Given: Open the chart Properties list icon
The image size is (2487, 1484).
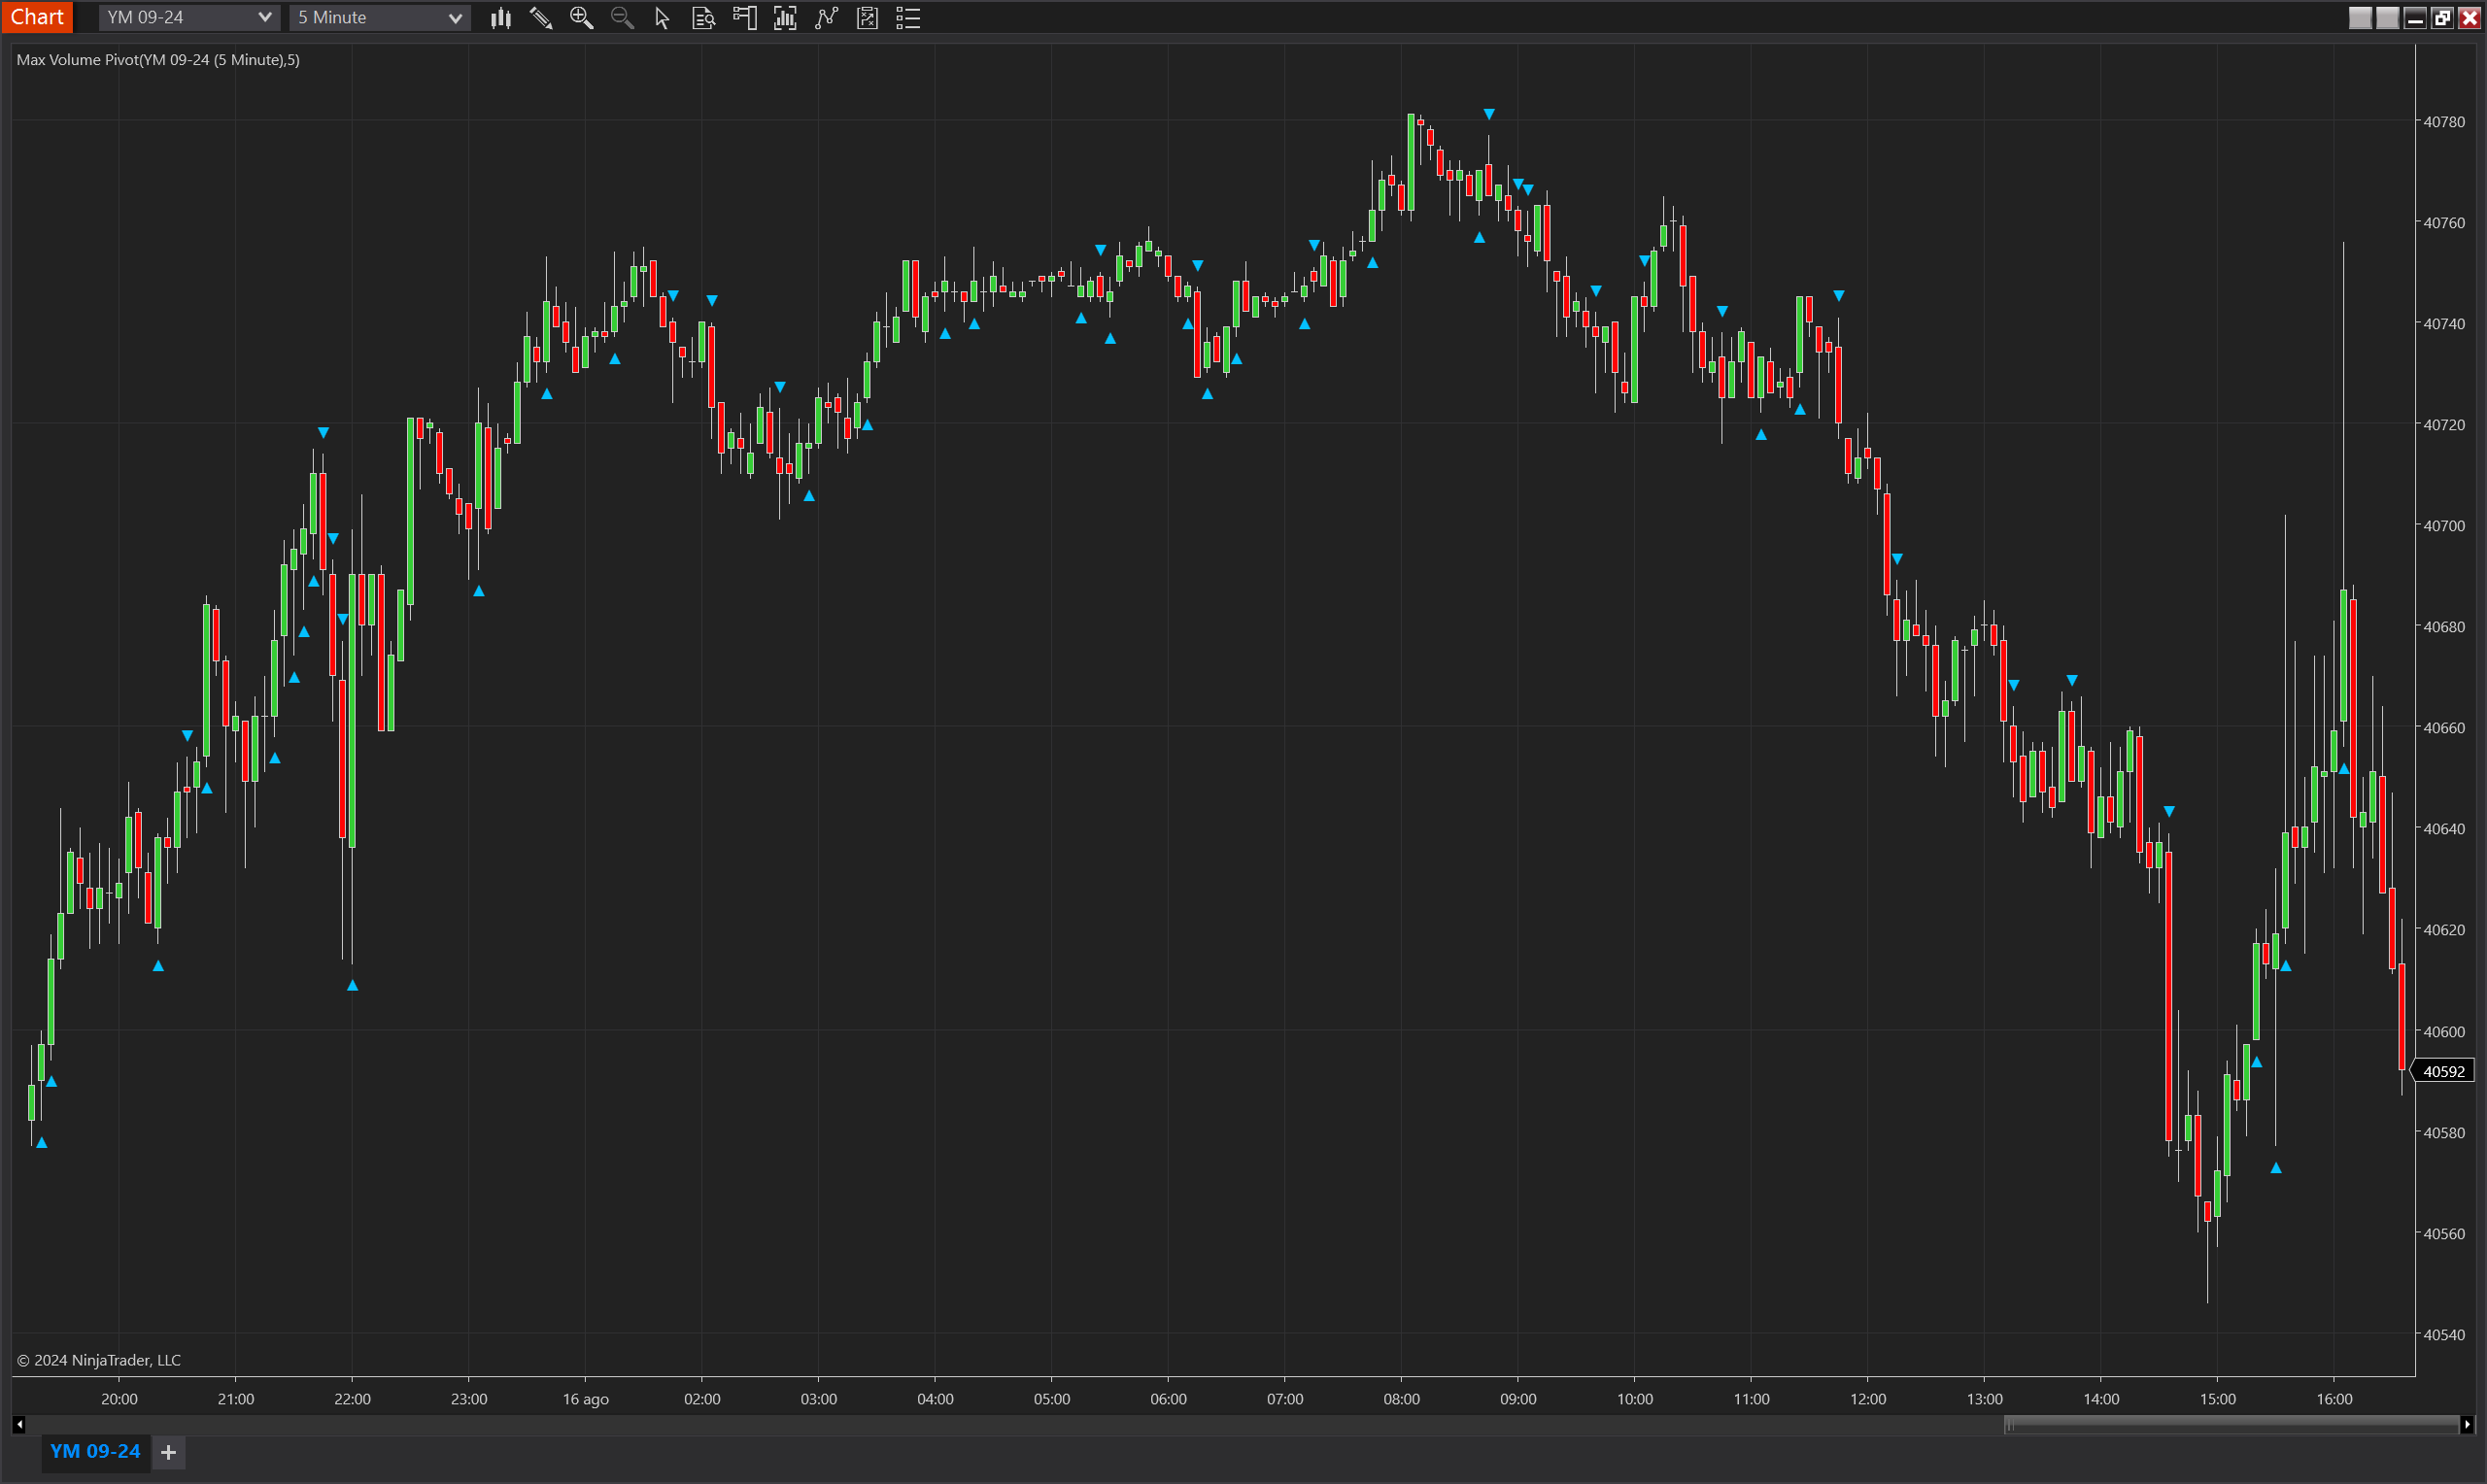Looking at the screenshot, I should click(908, 17).
